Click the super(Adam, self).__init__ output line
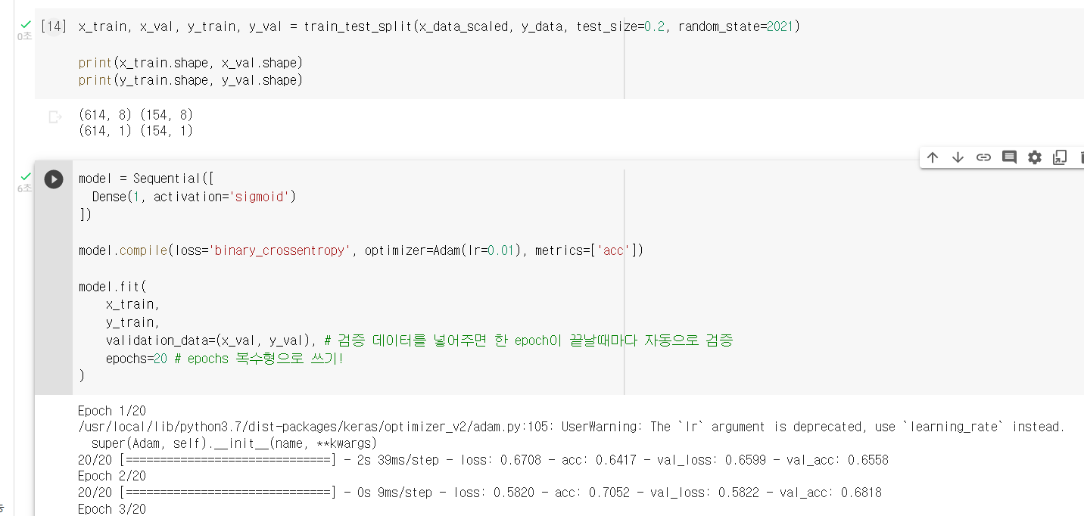The width and height of the screenshot is (1084, 516). coord(234,443)
